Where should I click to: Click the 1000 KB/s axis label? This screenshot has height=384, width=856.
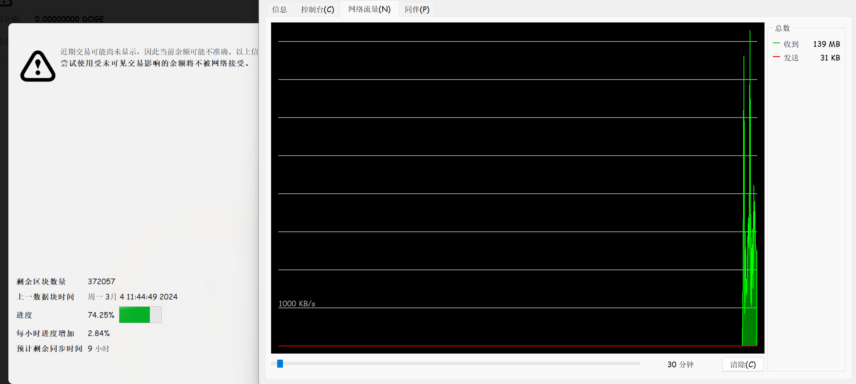click(297, 304)
